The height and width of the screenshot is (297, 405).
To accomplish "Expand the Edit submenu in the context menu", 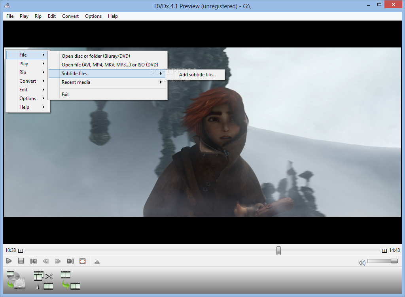I will 27,90.
